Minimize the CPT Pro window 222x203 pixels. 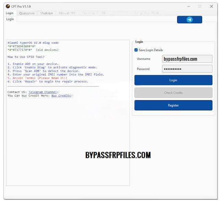(x=188, y=7)
